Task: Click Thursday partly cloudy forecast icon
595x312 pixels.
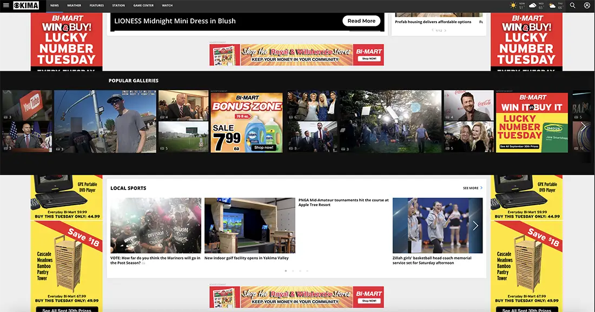Action: [x=552, y=5]
